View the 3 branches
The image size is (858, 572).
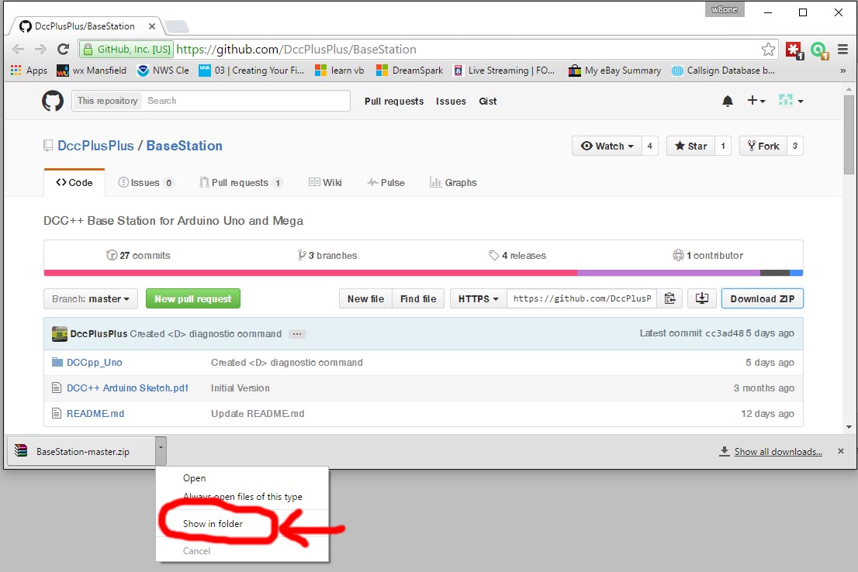(x=327, y=255)
